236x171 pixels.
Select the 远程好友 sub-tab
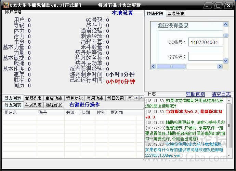pyautogui.click(x=54, y=105)
